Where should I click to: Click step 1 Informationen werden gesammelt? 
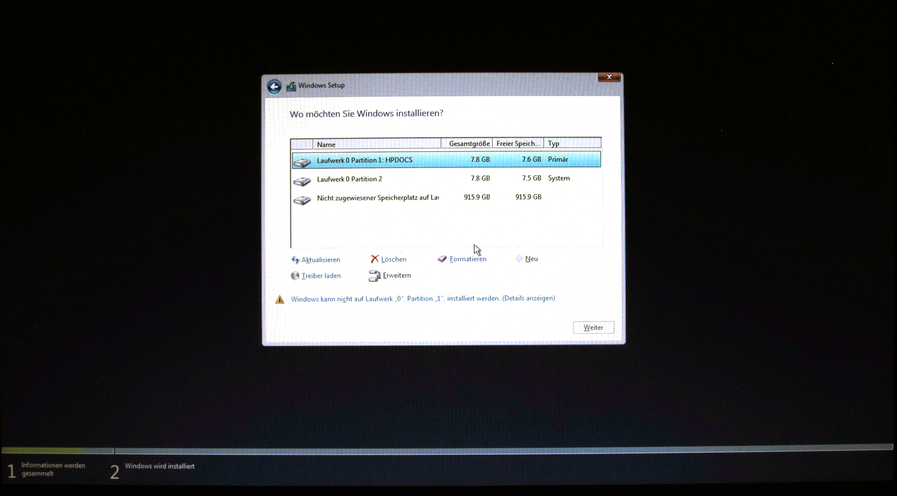click(x=47, y=470)
